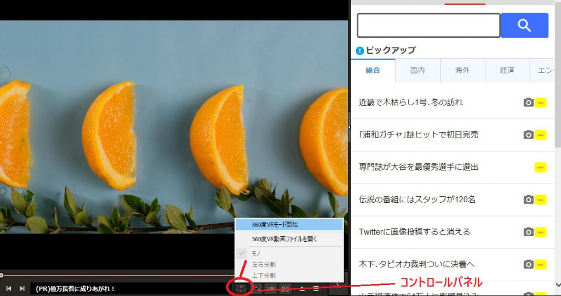
Task: Open the playlist menu icon
Action: coord(316,288)
